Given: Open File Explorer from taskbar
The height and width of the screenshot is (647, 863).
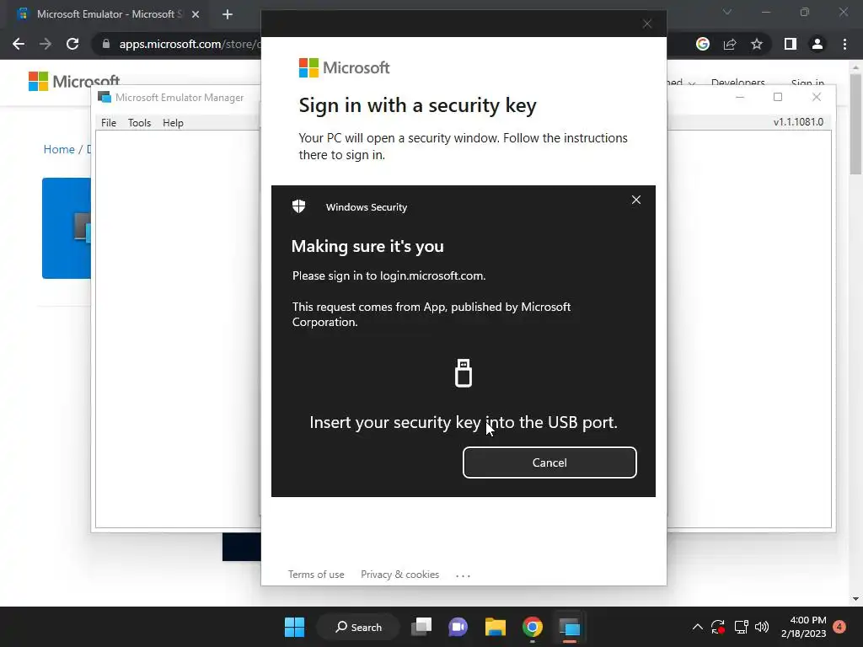Looking at the screenshot, I should 496,627.
